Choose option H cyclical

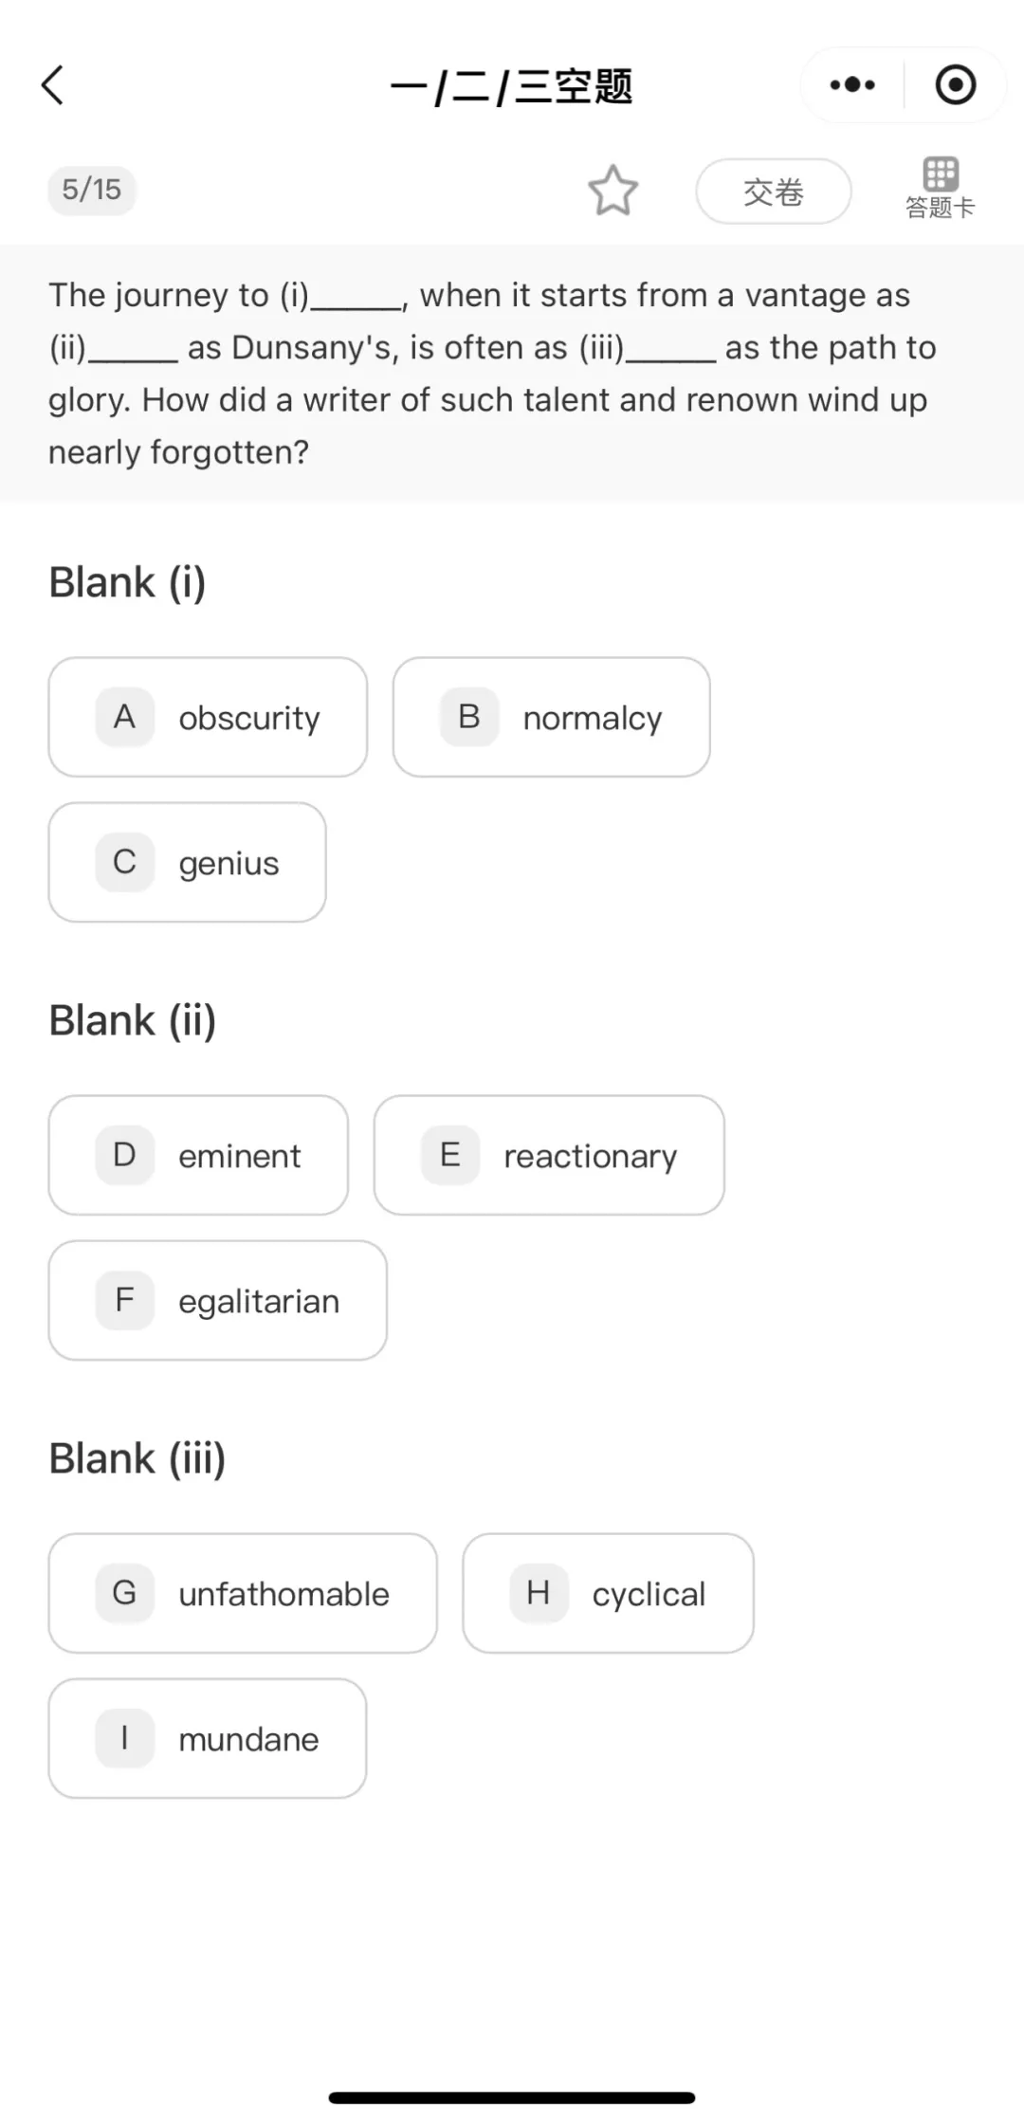tap(608, 1593)
